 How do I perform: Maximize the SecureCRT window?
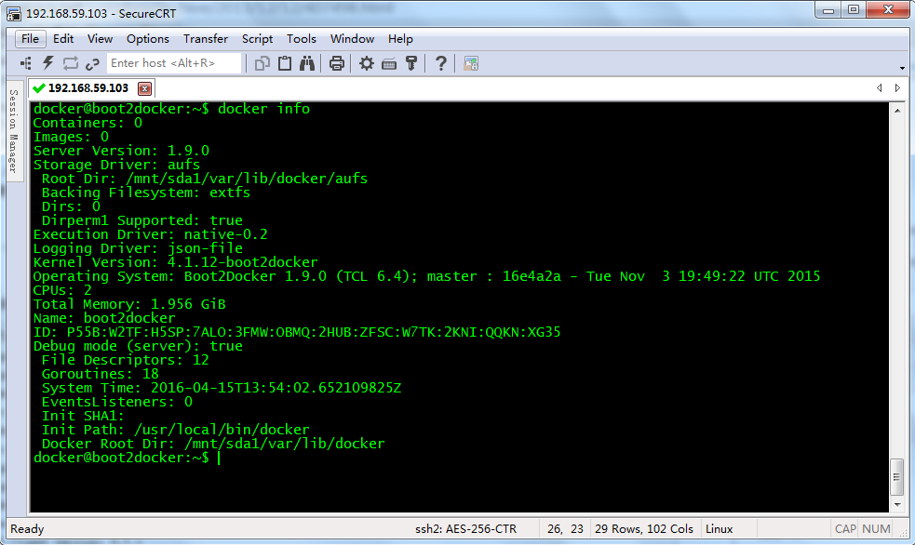(854, 10)
